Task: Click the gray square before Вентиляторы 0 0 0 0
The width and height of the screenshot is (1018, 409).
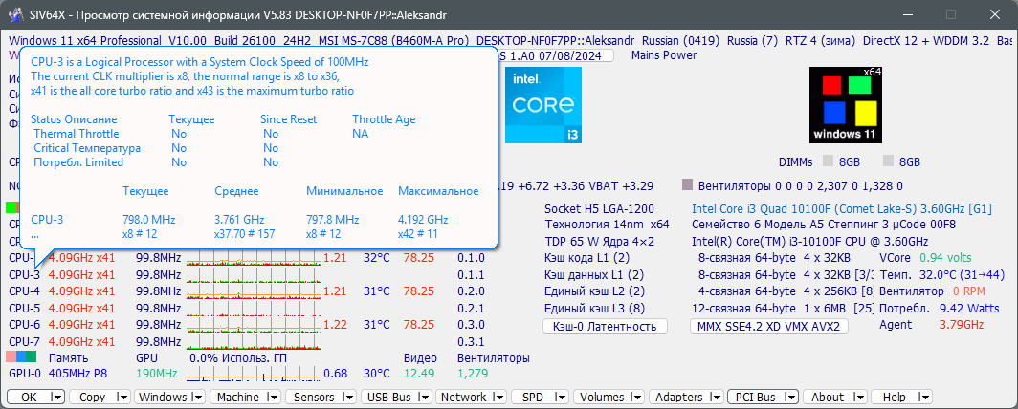Action: pyautogui.click(x=688, y=186)
